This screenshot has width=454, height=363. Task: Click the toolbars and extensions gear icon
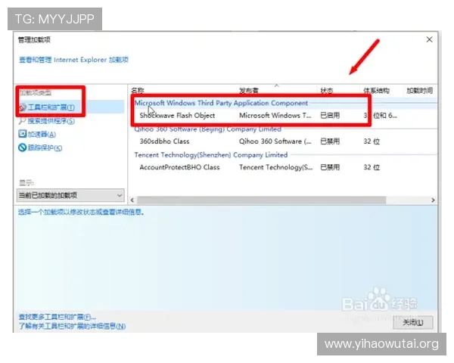23,107
